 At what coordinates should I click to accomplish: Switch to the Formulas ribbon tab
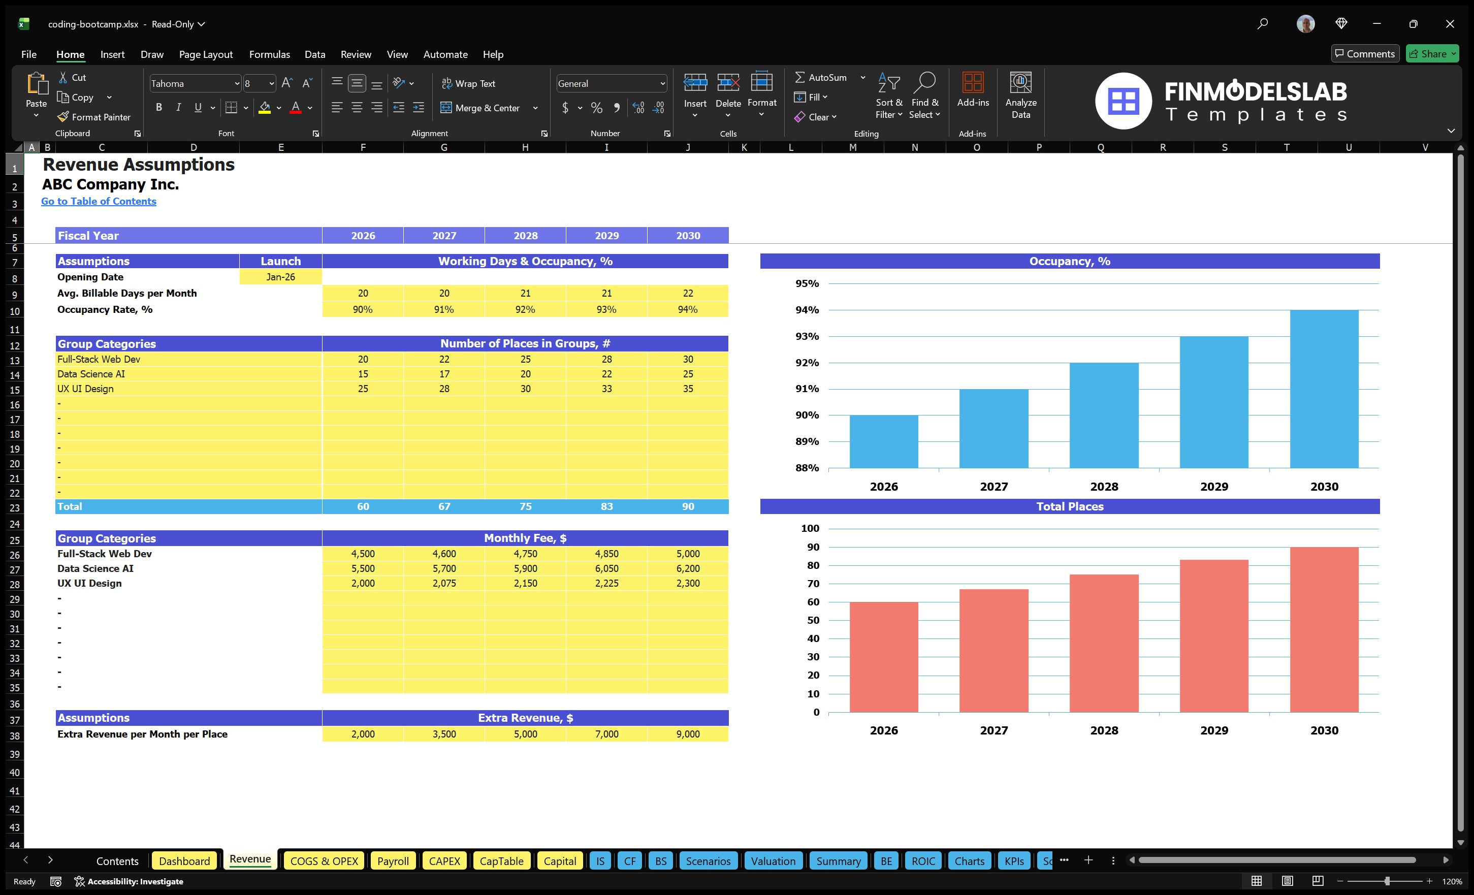(x=269, y=54)
